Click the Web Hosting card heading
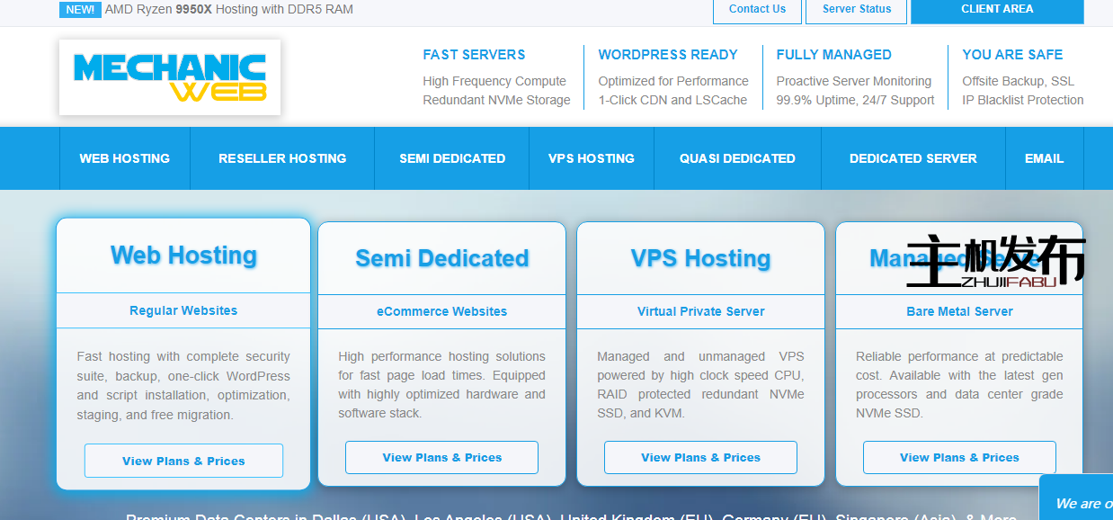Viewport: 1113px width, 520px height. pyautogui.click(x=183, y=256)
